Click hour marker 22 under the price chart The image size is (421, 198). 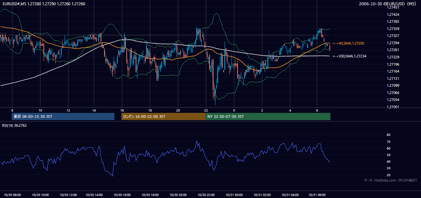(206, 110)
